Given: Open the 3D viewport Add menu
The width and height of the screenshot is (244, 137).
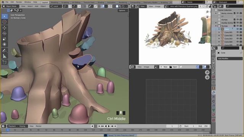Looking at the screenshot, I should point(37,6).
